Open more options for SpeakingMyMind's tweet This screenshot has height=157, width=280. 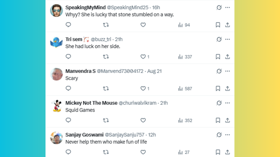tap(227, 8)
